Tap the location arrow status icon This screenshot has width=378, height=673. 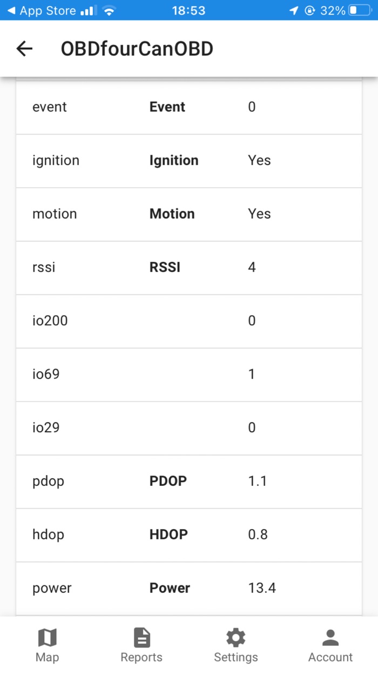(x=294, y=10)
